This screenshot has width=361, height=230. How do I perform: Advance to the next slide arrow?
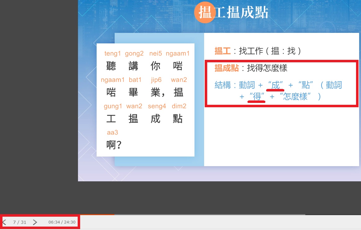click(x=35, y=222)
